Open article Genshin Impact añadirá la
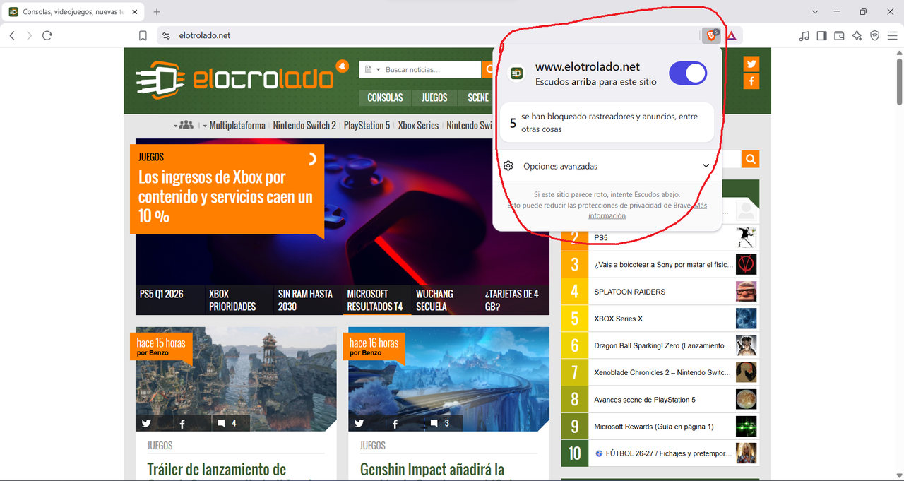 432,469
